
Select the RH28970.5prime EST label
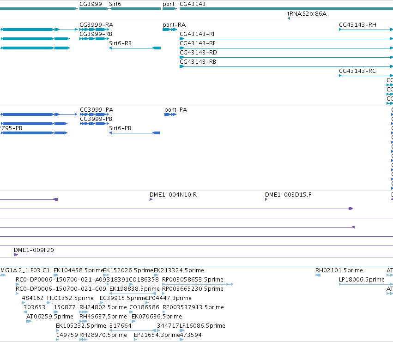103,335
